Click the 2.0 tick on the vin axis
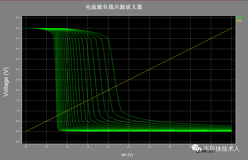Screen dimensions: 248x160 (x=108, y=147)
